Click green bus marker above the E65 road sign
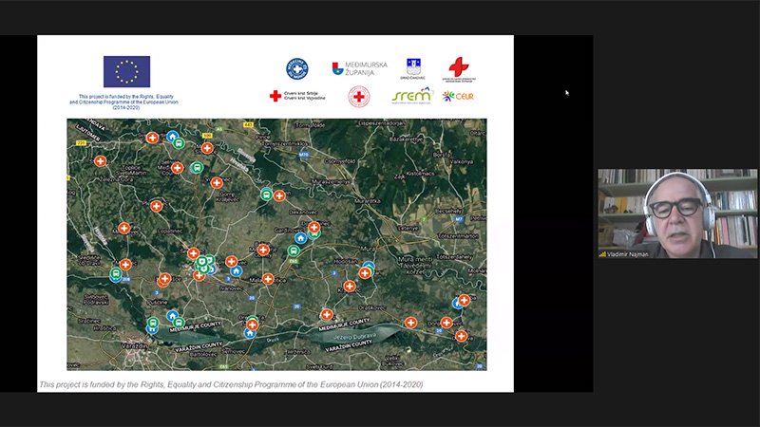The height and width of the screenshot is (427, 760). (294, 251)
